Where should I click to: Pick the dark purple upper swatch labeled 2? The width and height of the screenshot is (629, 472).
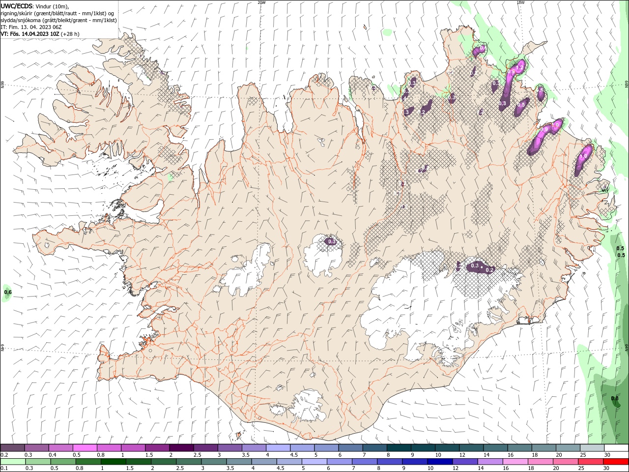coord(181,447)
